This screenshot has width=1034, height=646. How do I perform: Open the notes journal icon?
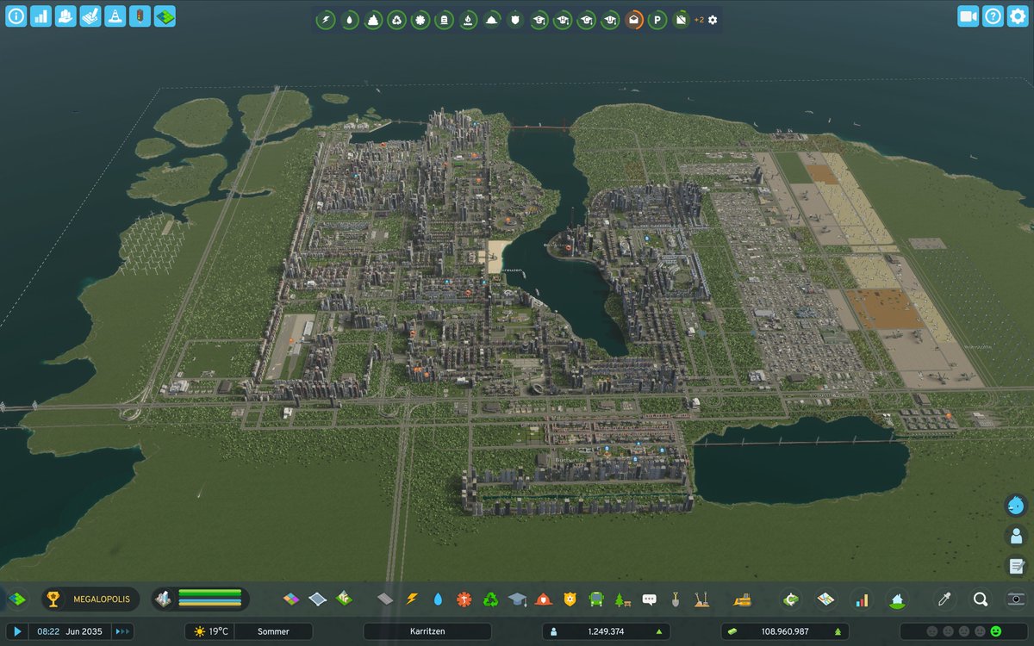point(1017,566)
